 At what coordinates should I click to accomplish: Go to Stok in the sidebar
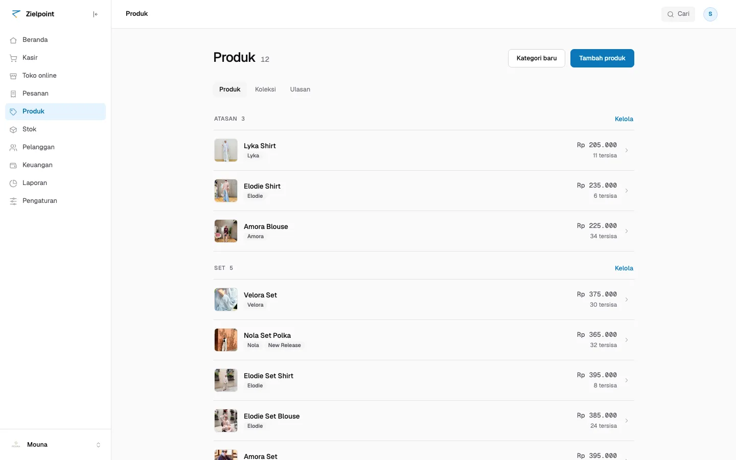pos(55,129)
